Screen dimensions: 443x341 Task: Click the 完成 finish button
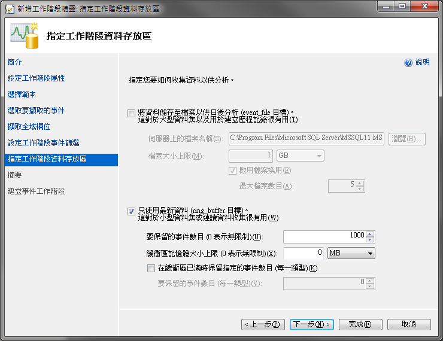(x=360, y=324)
